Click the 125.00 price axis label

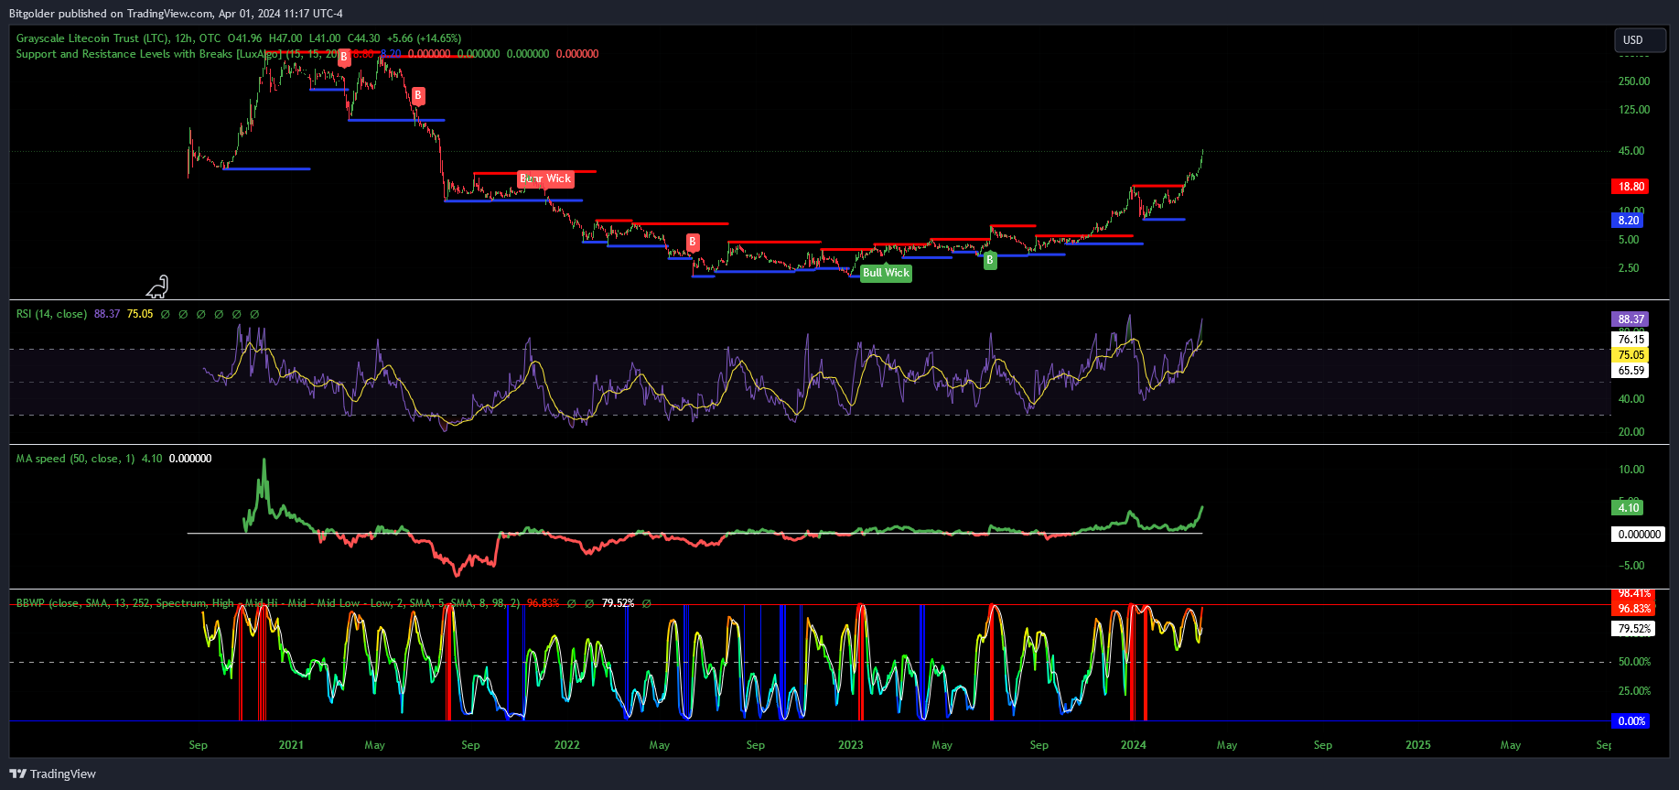1633,110
